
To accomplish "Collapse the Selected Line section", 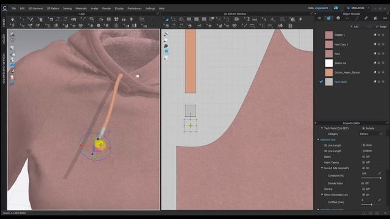I will (318, 139).
